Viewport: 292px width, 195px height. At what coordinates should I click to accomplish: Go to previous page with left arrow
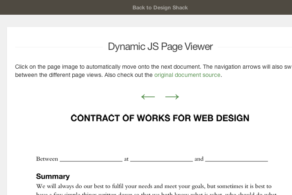coord(148,97)
